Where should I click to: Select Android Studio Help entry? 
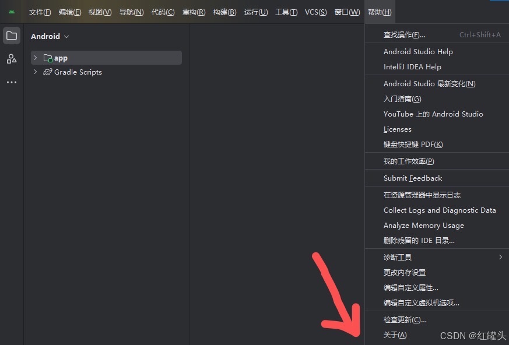pyautogui.click(x=437, y=52)
